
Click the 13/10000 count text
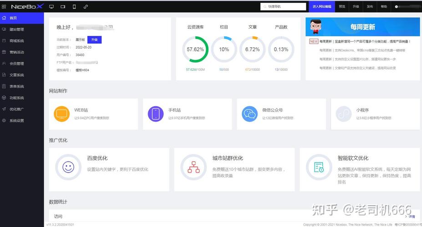281,69
